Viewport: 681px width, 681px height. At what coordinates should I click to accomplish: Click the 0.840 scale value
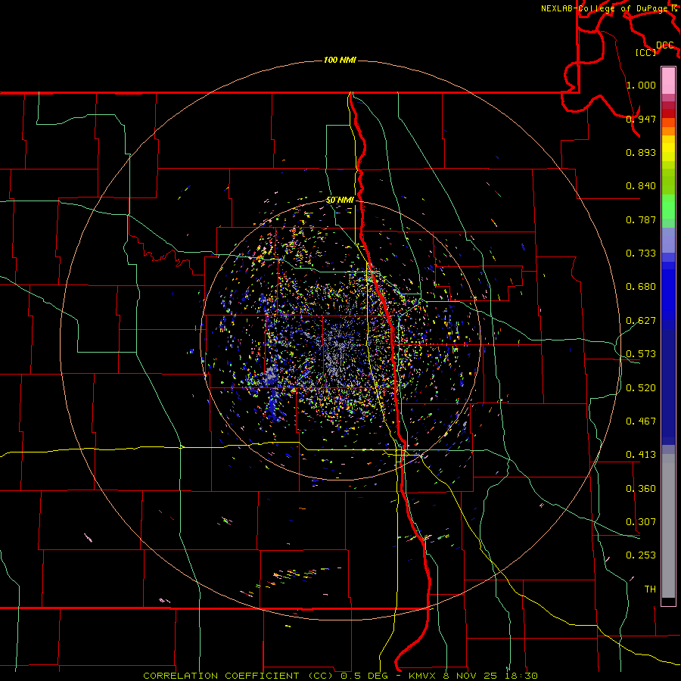click(641, 185)
